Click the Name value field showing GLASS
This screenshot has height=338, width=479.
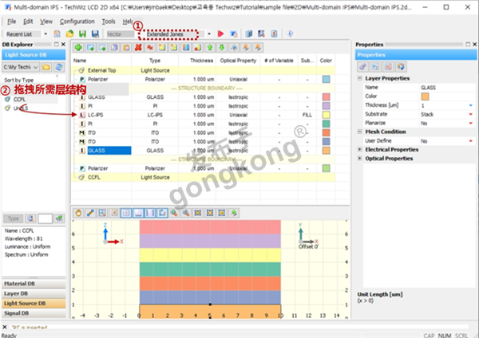point(447,88)
